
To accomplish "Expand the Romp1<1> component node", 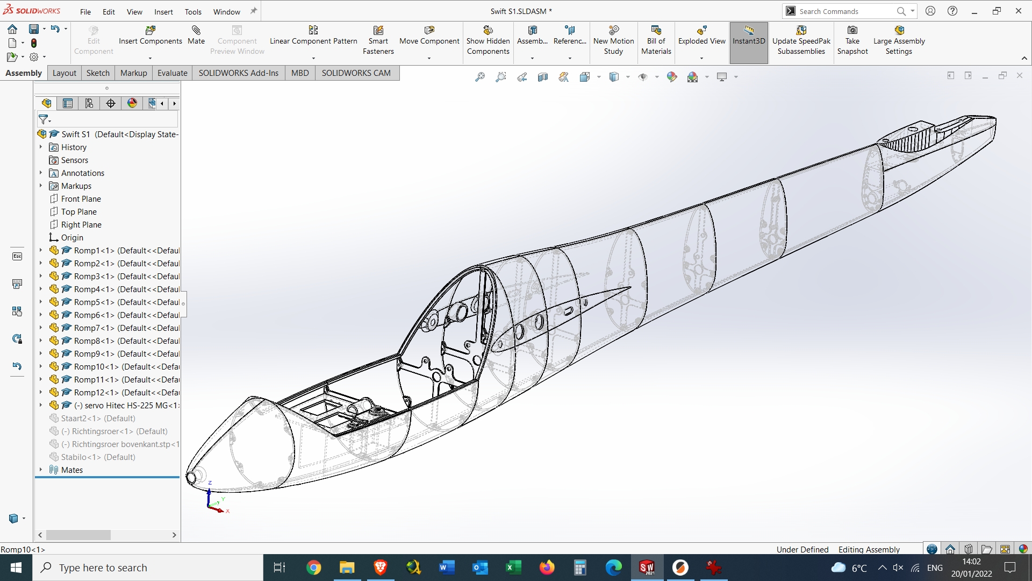I will pos(41,250).
